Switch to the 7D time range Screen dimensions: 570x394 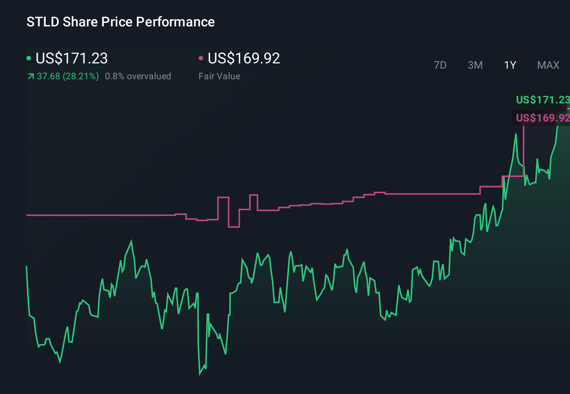coord(440,65)
